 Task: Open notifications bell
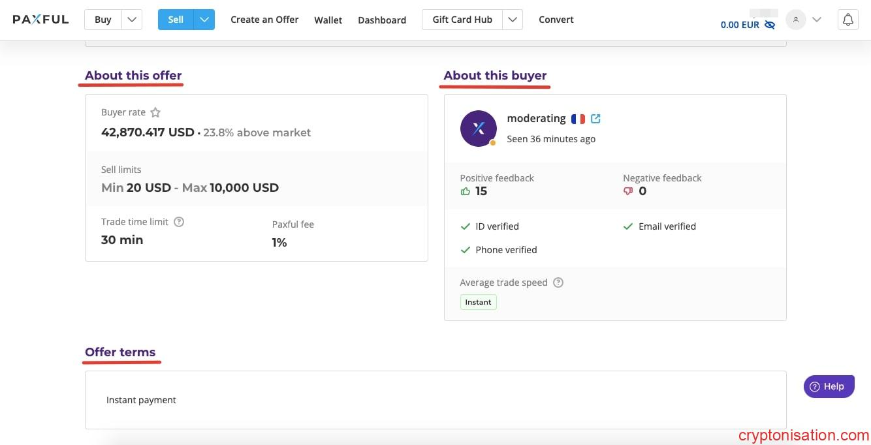(x=847, y=20)
